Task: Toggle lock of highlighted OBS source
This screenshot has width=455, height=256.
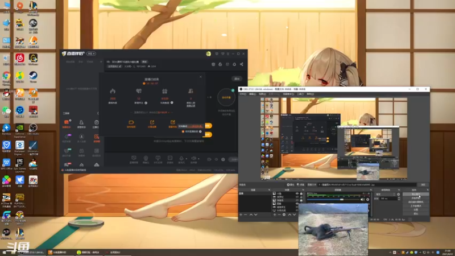Action: (301, 200)
